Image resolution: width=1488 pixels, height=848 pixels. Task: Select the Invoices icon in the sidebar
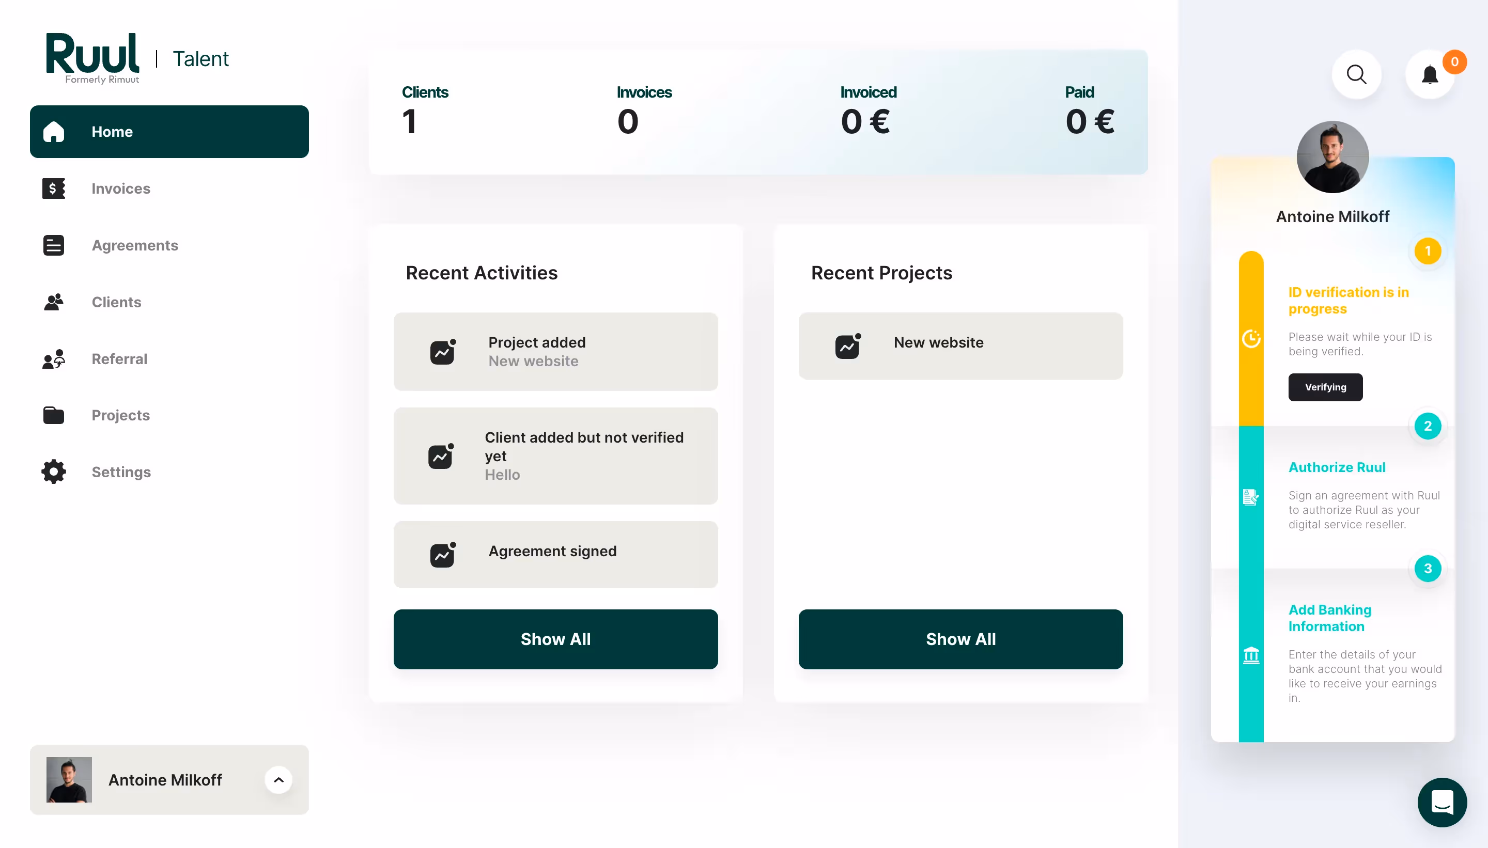click(53, 188)
